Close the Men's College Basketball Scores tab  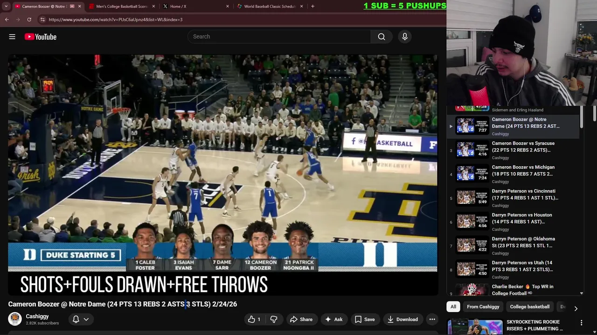pos(153,7)
